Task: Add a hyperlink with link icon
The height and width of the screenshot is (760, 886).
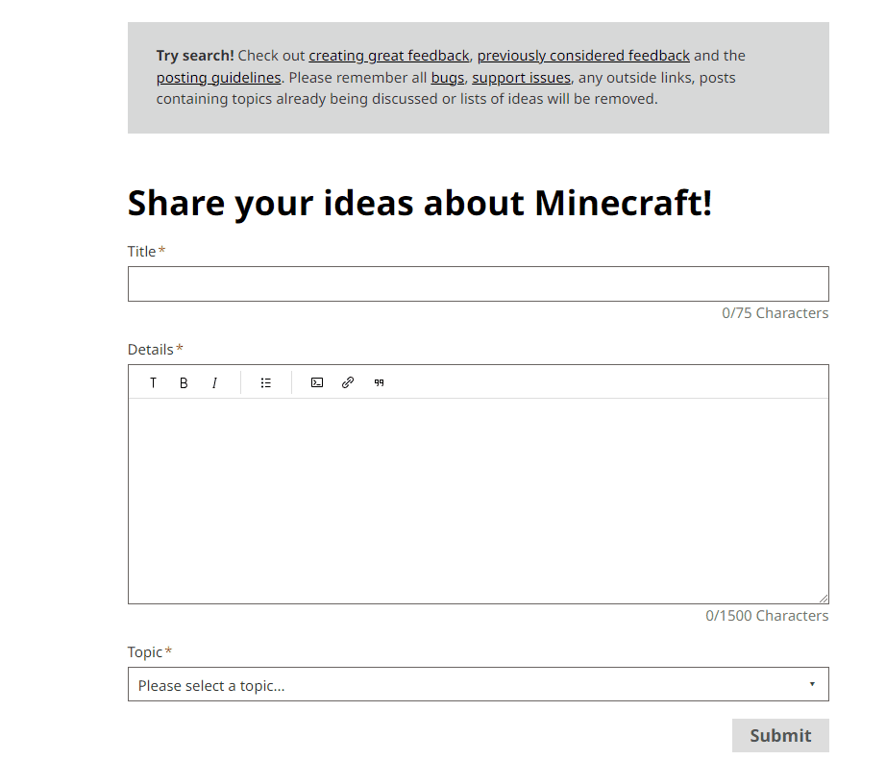Action: tap(348, 383)
